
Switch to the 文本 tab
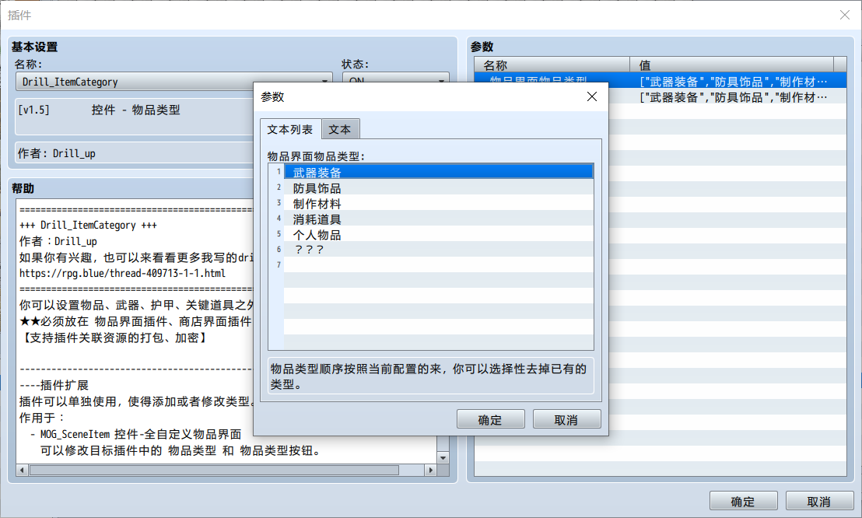pos(340,129)
